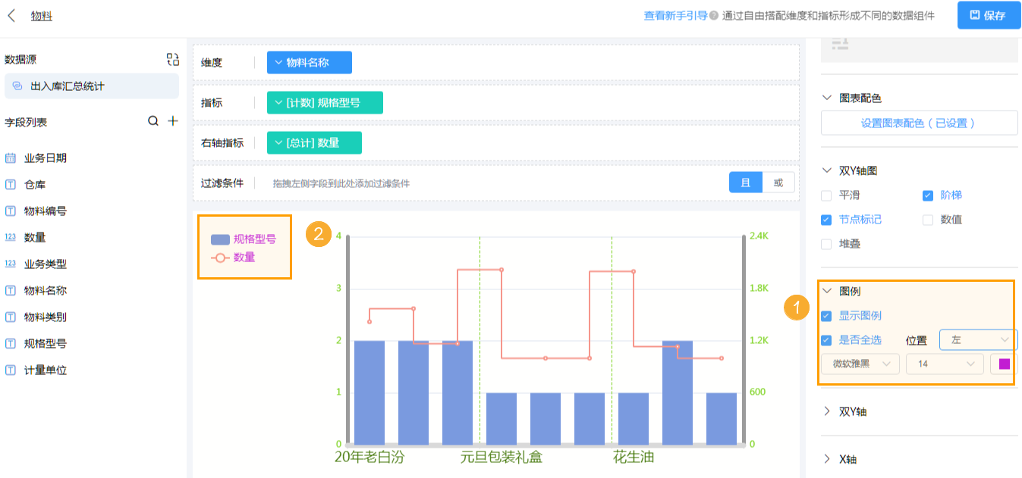Viewport: 1022px width, 478px height.
Task: Enable the 平滑 checkbox
Action: point(826,195)
